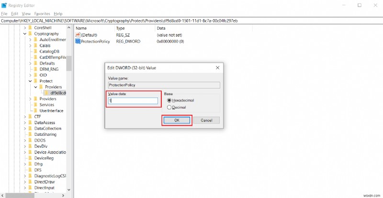Collapse the Protect tree node
This screenshot has height=198, width=383.
click(x=30, y=81)
